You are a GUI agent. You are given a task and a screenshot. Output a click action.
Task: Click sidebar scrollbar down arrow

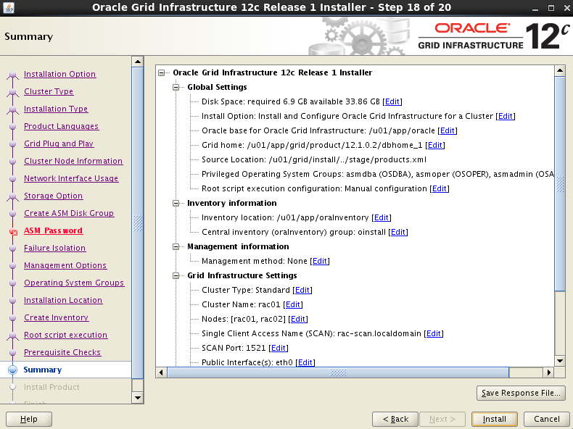pos(138,398)
